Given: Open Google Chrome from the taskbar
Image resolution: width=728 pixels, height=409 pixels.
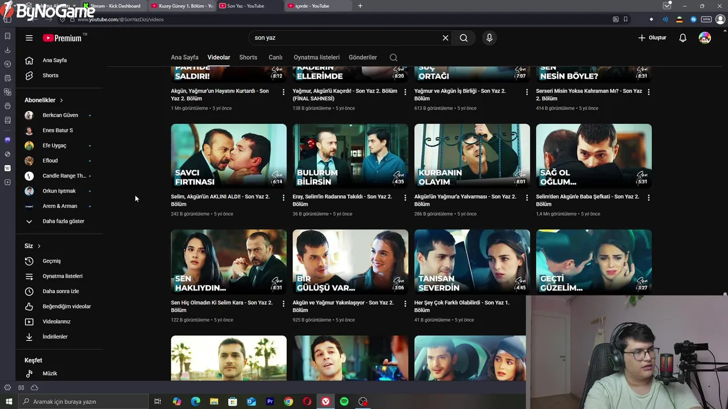Looking at the screenshot, I should point(288,402).
